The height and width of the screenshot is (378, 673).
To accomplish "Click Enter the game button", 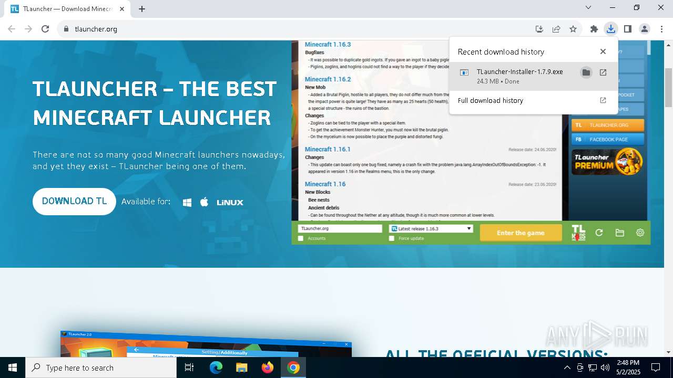I will [x=521, y=233].
